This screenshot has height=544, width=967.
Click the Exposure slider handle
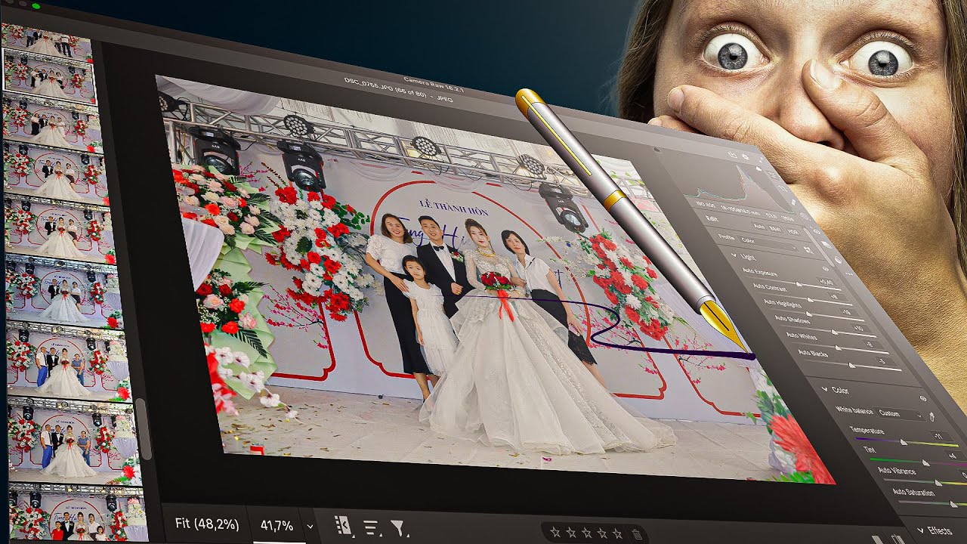(x=799, y=284)
